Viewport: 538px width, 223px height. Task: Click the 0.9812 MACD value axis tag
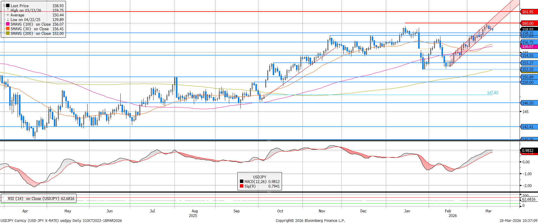click(x=529, y=150)
